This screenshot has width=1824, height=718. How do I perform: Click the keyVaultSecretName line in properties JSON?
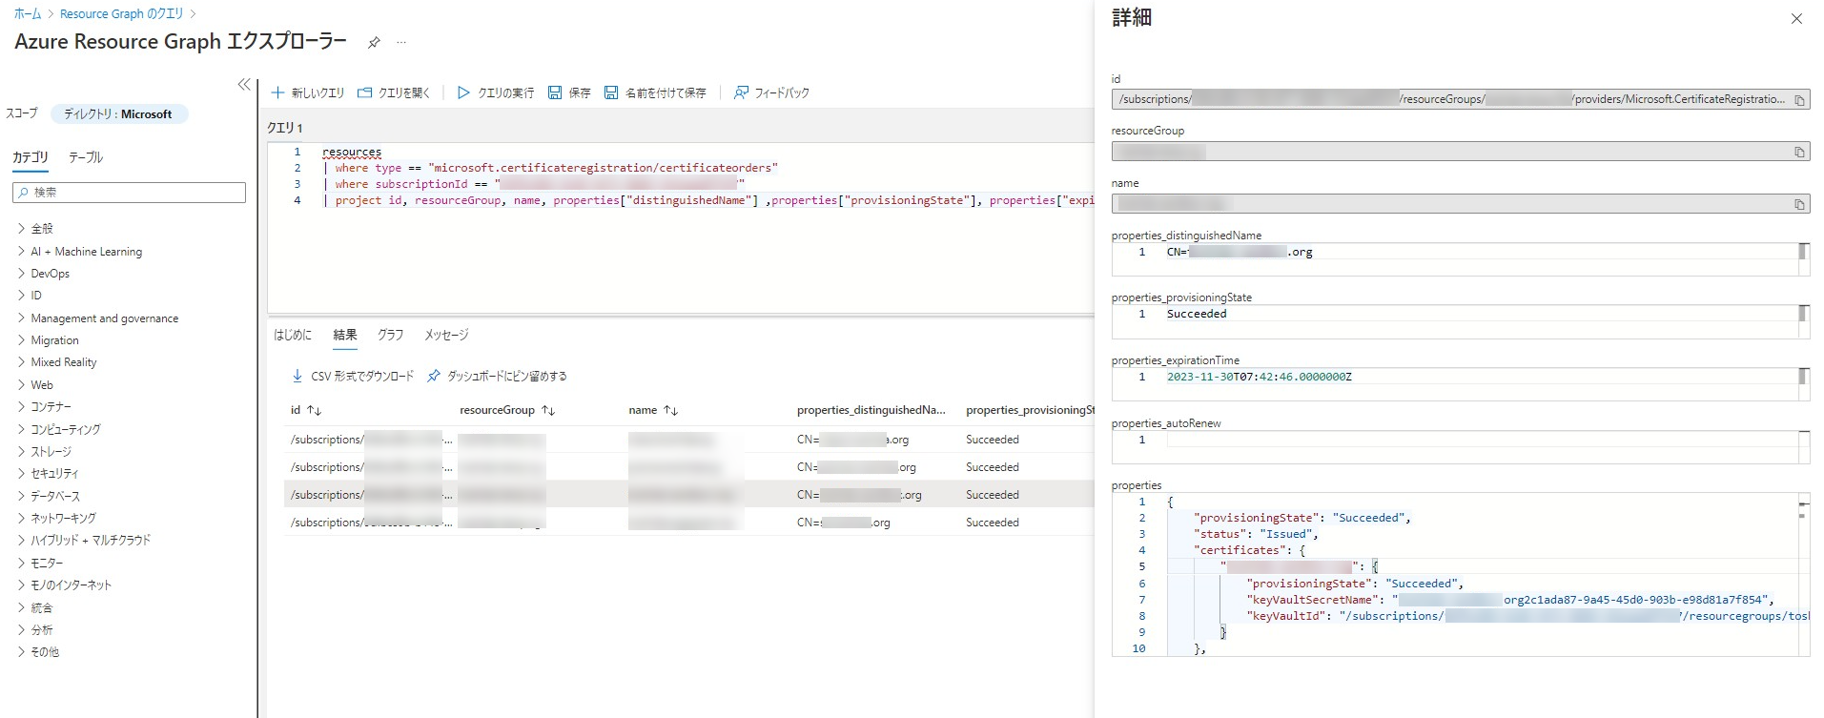pyautogui.click(x=1511, y=600)
